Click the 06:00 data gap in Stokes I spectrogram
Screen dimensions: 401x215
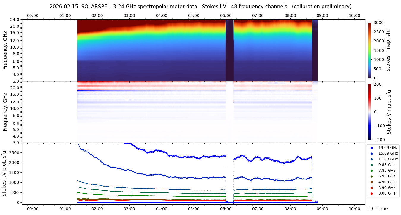(x=230, y=50)
